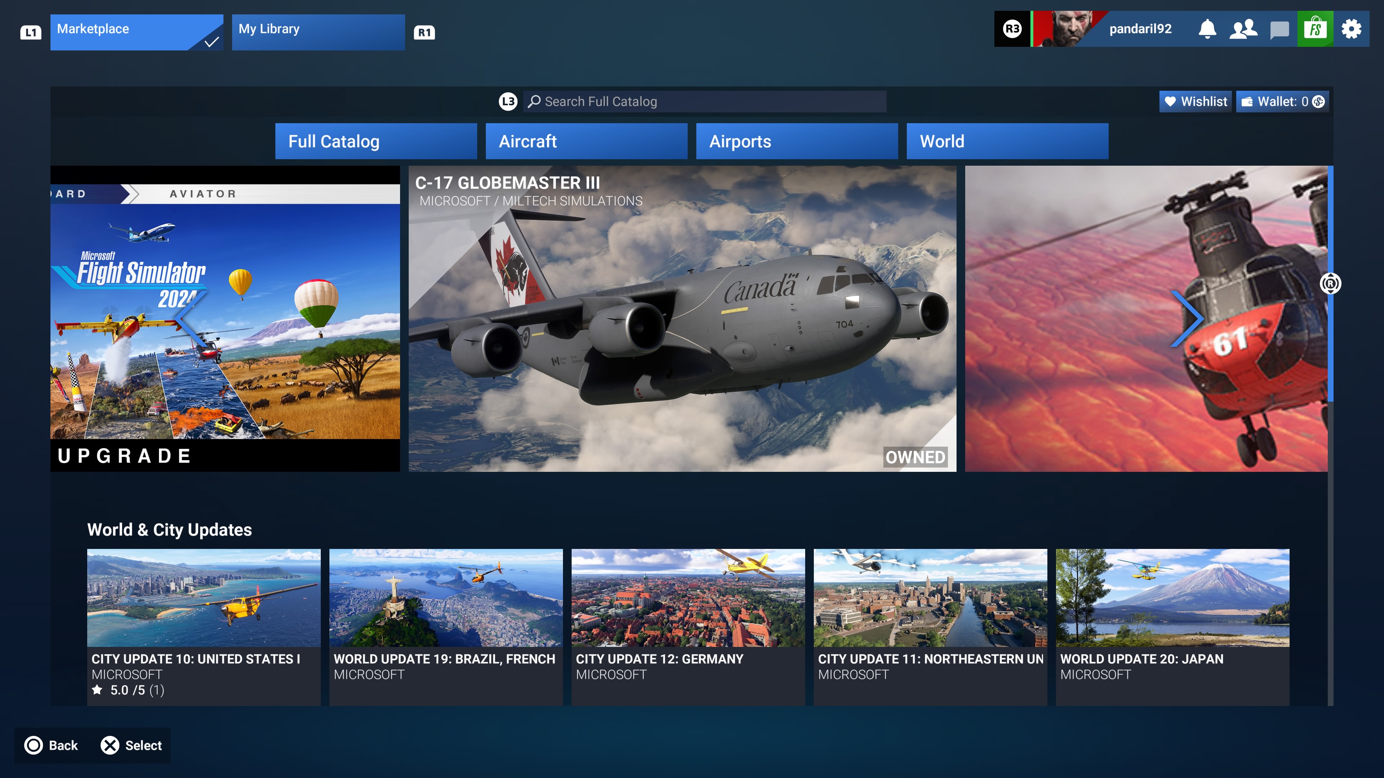This screenshot has width=1384, height=778.
Task: Click the L3 search shortcut icon
Action: click(508, 102)
